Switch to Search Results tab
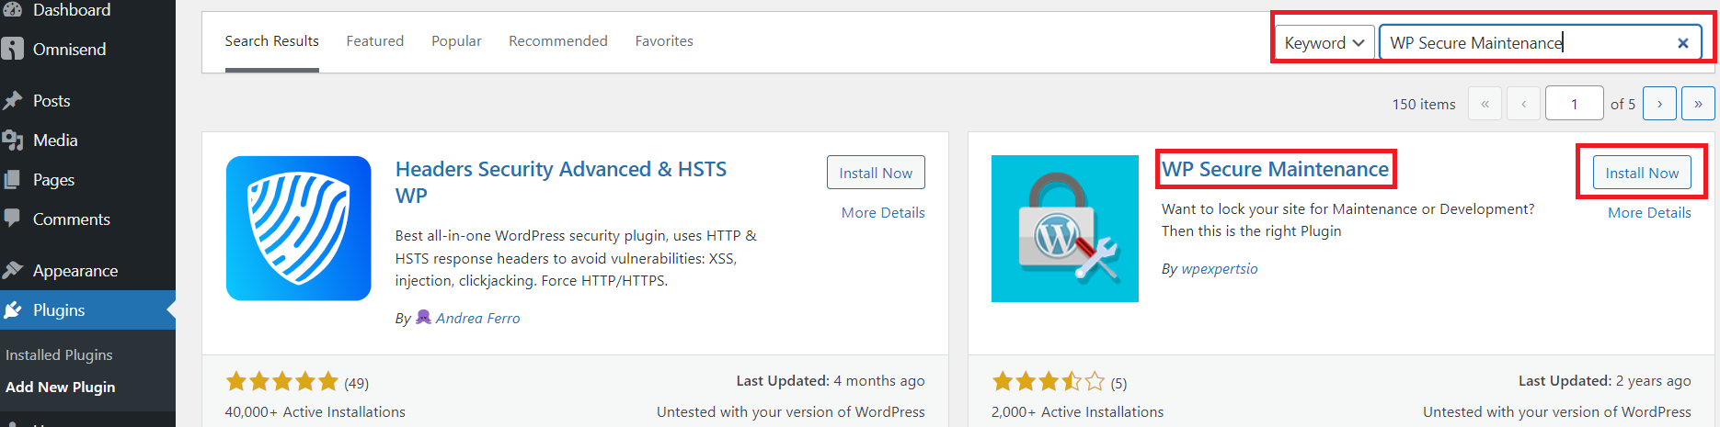The height and width of the screenshot is (427, 1720). [271, 41]
